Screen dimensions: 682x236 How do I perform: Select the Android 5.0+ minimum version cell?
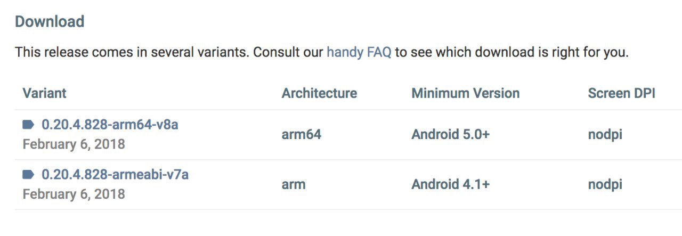tap(450, 134)
